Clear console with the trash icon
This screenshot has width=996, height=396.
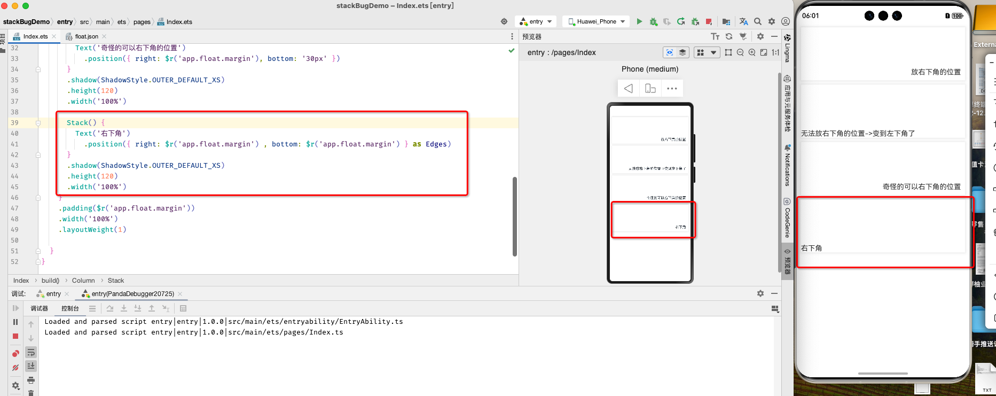point(31,393)
